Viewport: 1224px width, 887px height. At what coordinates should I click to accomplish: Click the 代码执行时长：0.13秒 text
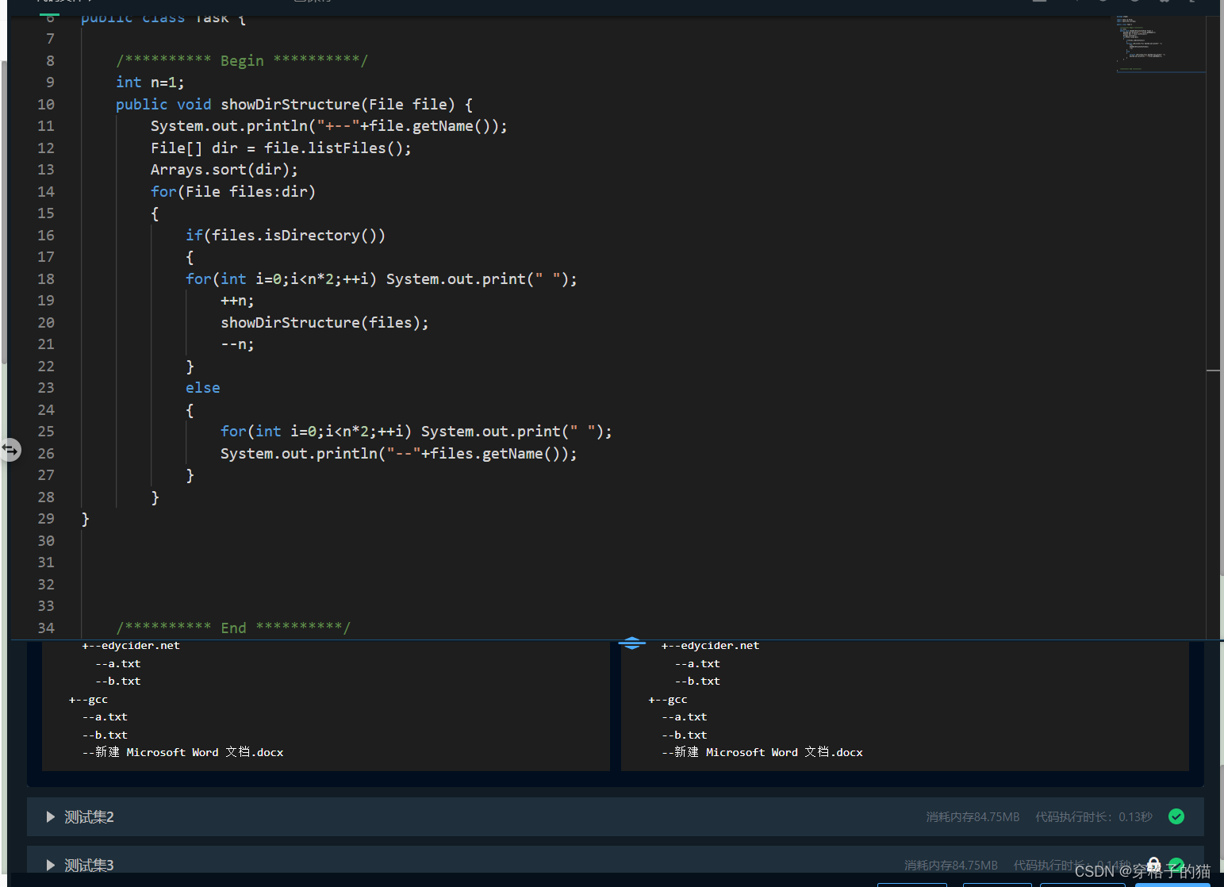click(x=1094, y=817)
